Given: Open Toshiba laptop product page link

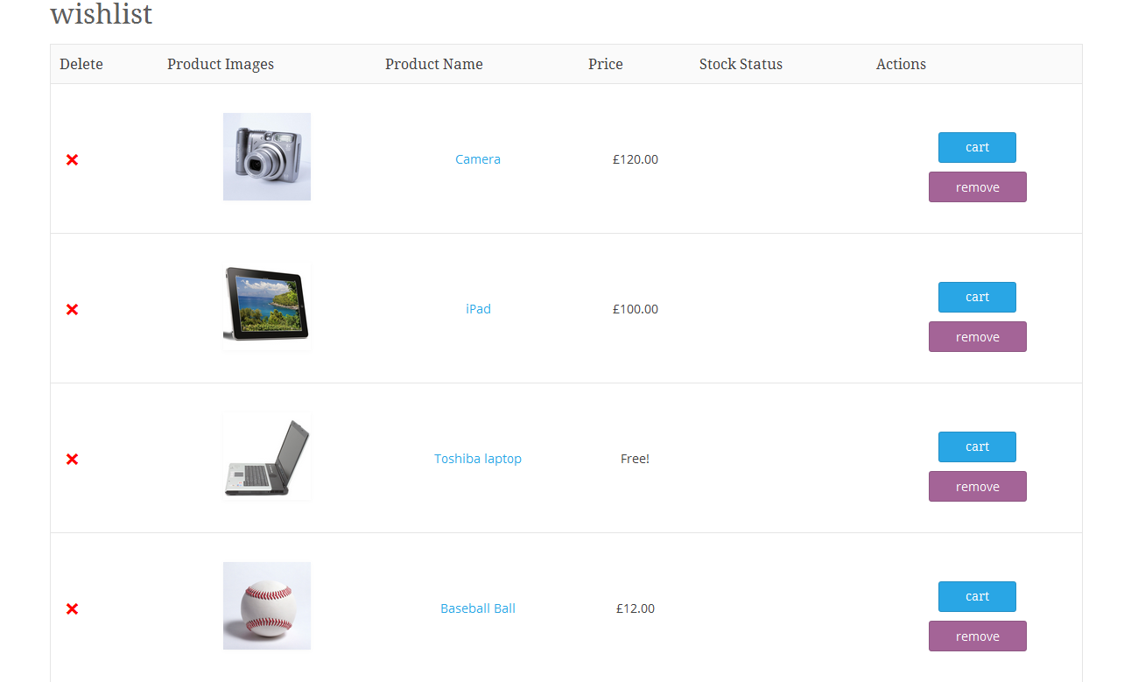Looking at the screenshot, I should point(478,459).
